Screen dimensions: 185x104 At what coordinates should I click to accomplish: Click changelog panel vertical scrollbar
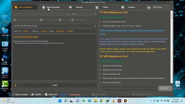click(172, 47)
